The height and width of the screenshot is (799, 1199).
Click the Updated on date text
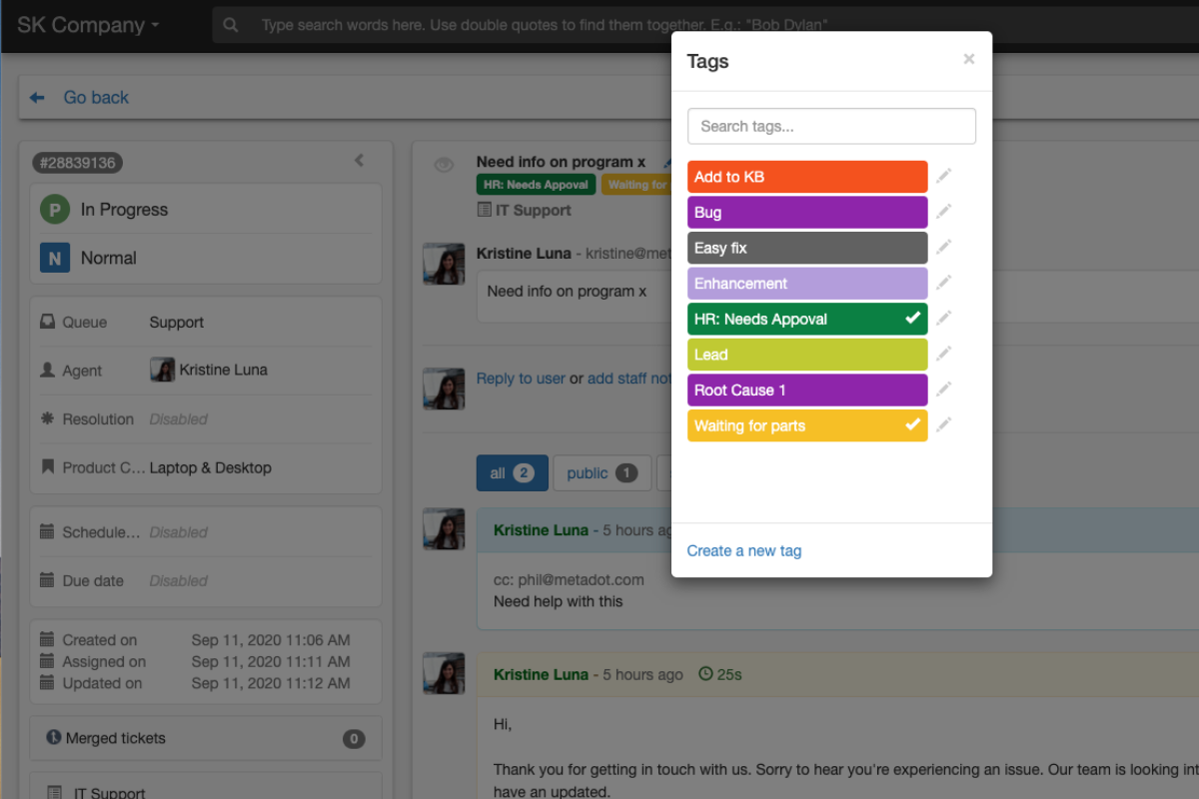coord(271,683)
